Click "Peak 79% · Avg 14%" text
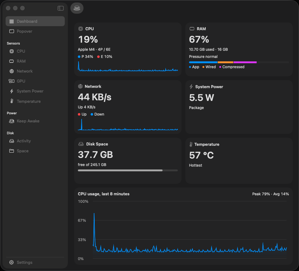299x271 pixels. coord(270,194)
